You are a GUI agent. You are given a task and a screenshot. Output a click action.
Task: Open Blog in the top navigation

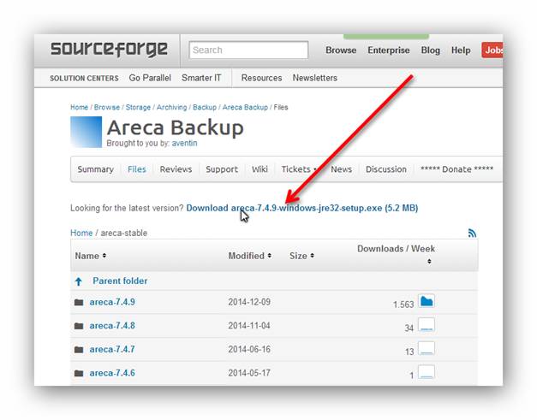(431, 50)
